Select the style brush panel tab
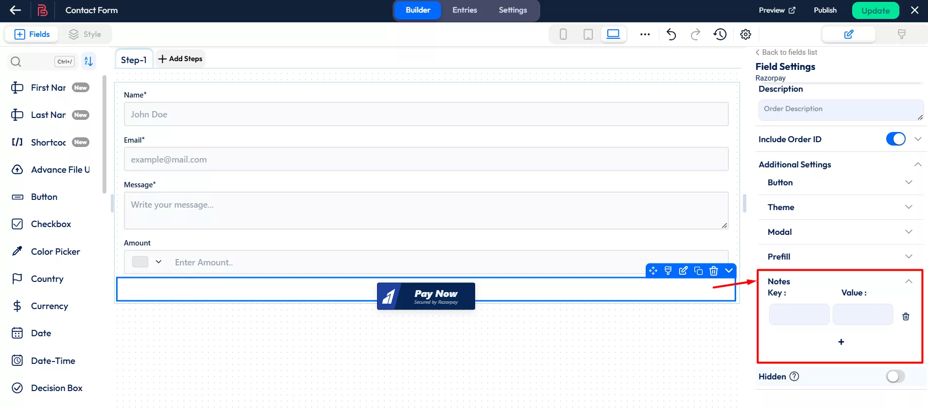 (x=902, y=34)
